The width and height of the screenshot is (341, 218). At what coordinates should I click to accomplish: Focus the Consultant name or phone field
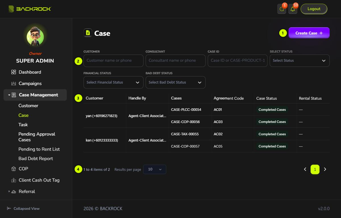click(175, 61)
